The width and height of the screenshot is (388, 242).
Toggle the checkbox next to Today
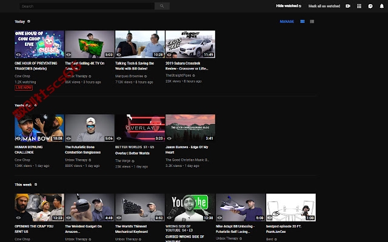point(28,21)
